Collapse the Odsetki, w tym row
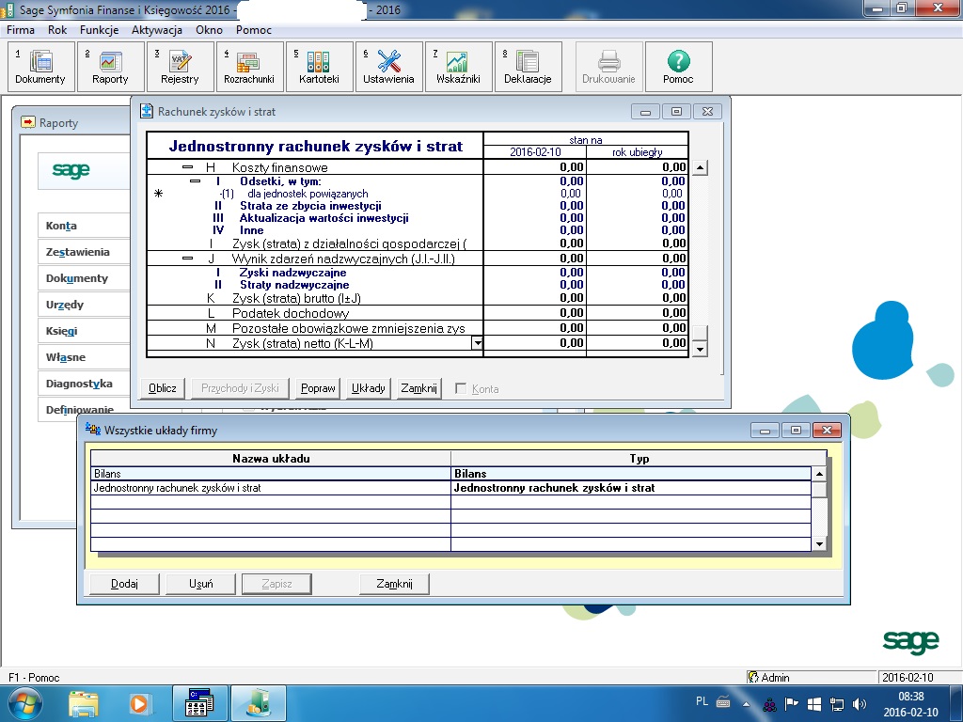Viewport: 963px width, 722px height. [x=196, y=181]
